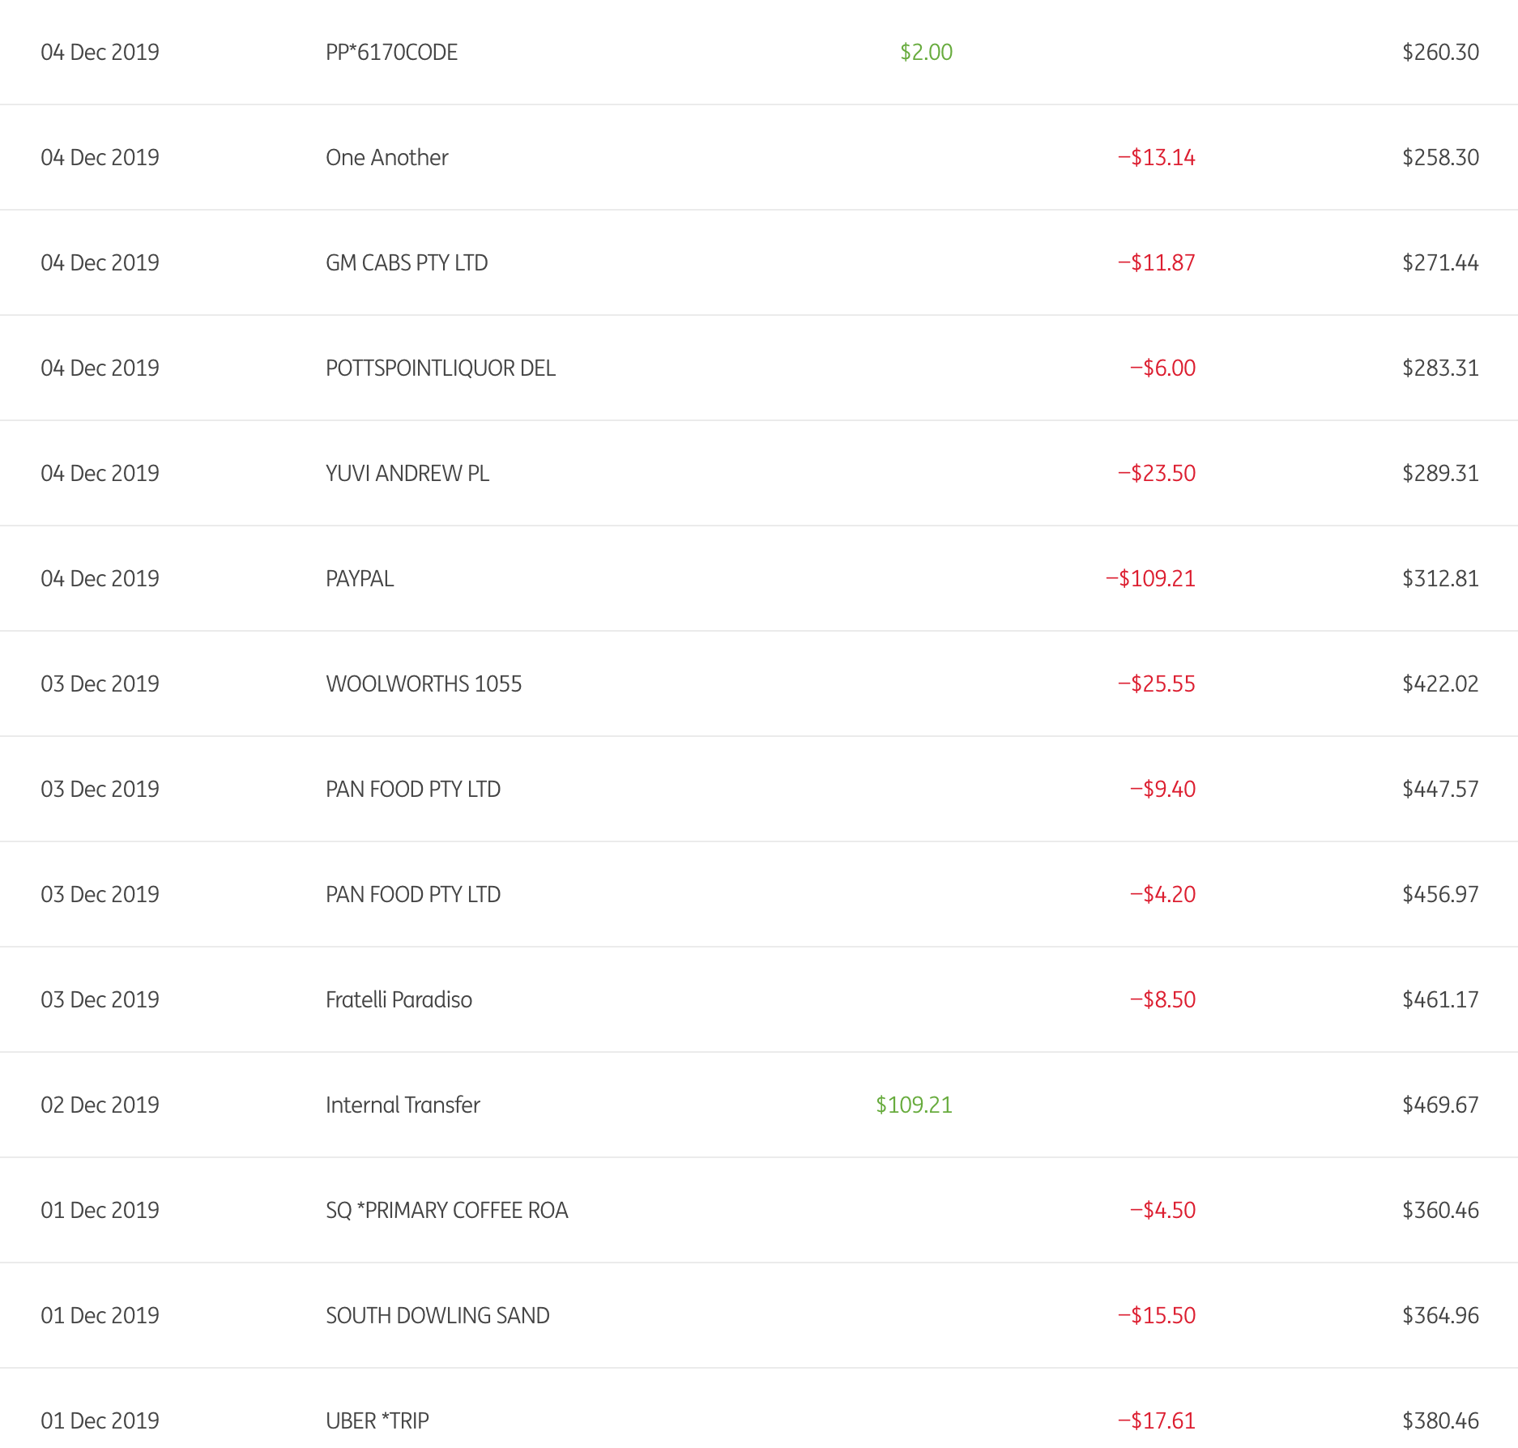This screenshot has width=1518, height=1448.
Task: Click the −$109.21 PayPal debit amount
Action: (1150, 579)
